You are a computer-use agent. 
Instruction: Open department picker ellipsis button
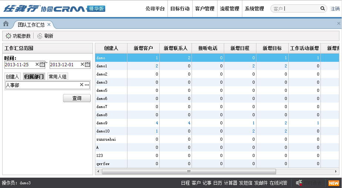(87, 85)
